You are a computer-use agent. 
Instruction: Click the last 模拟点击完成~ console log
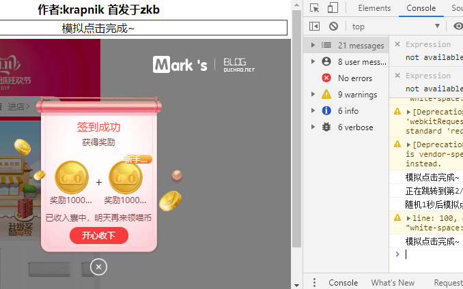point(432,241)
